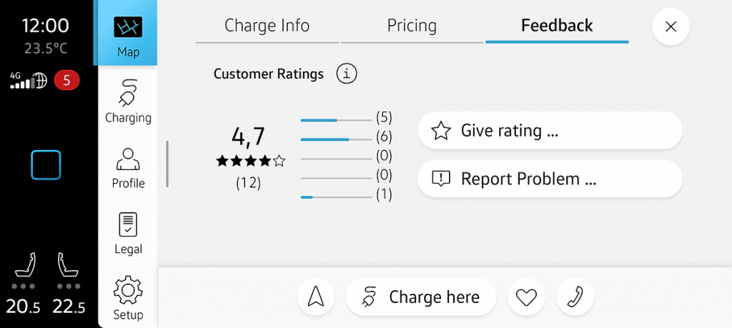
Task: Tap the Customer Ratings info icon
Action: point(347,74)
